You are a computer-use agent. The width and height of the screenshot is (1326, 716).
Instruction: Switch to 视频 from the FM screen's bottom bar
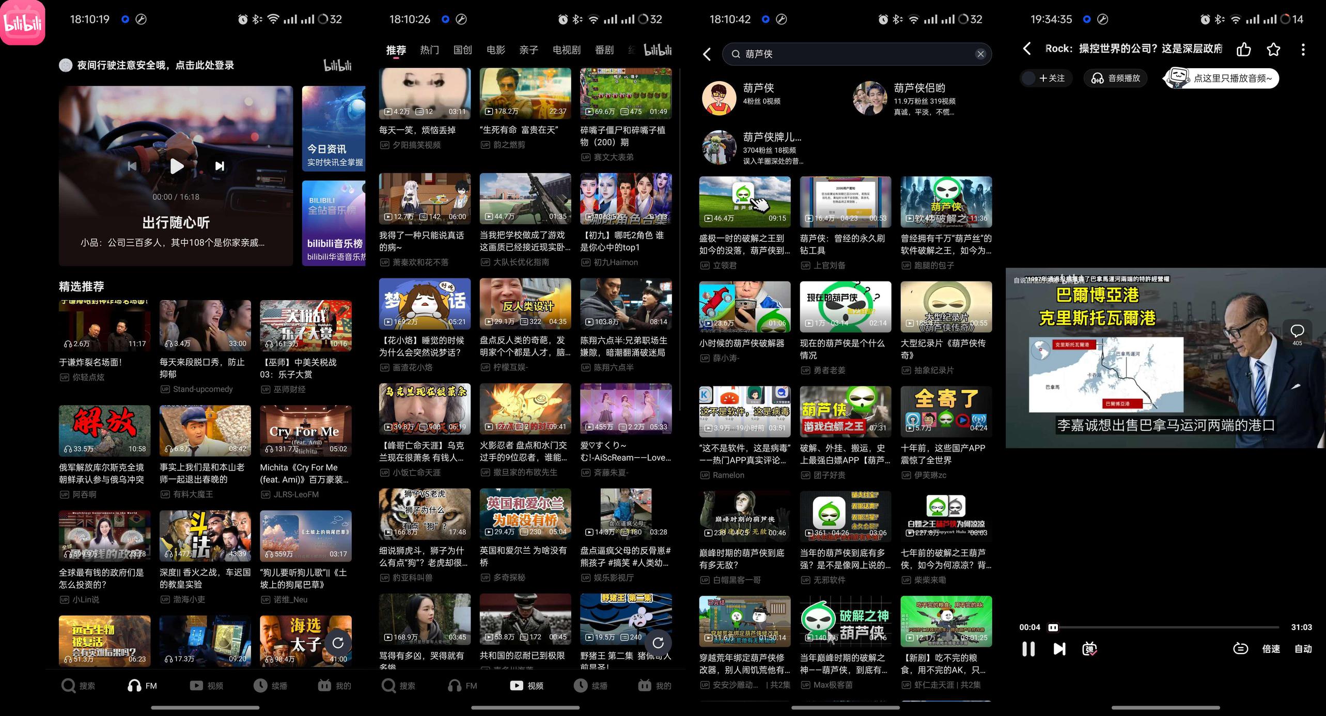tap(206, 686)
